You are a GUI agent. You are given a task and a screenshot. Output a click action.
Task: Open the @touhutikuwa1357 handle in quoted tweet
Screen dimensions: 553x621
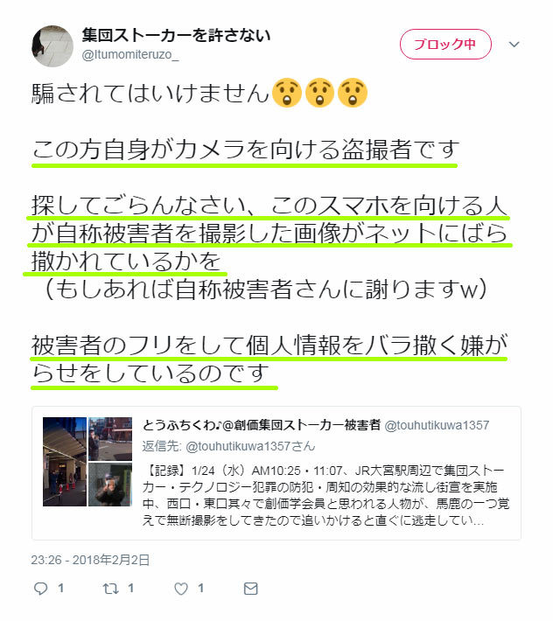(x=437, y=425)
